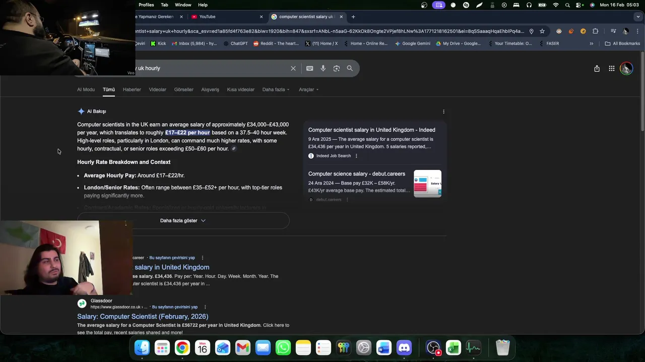Open the My Drive bookmark
The height and width of the screenshot is (362, 645).
pos(458,44)
